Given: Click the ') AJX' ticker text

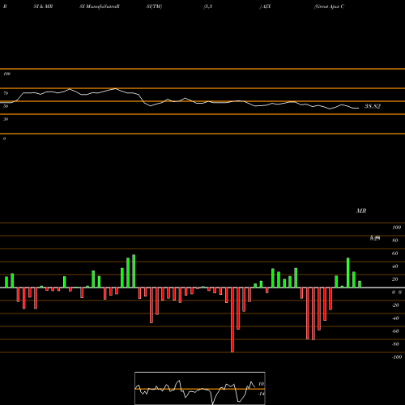Looking at the screenshot, I should pos(265,6).
